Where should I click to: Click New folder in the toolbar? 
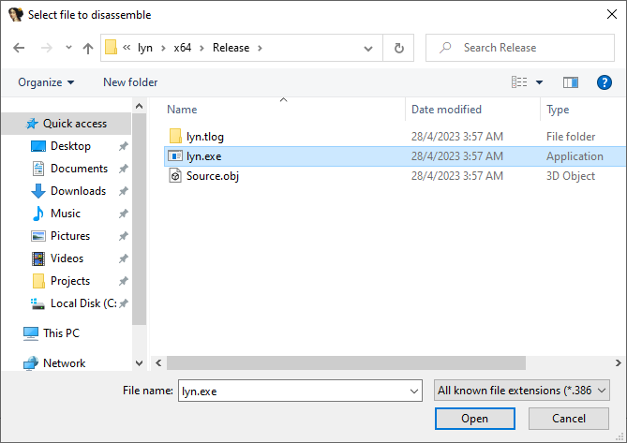click(x=130, y=82)
